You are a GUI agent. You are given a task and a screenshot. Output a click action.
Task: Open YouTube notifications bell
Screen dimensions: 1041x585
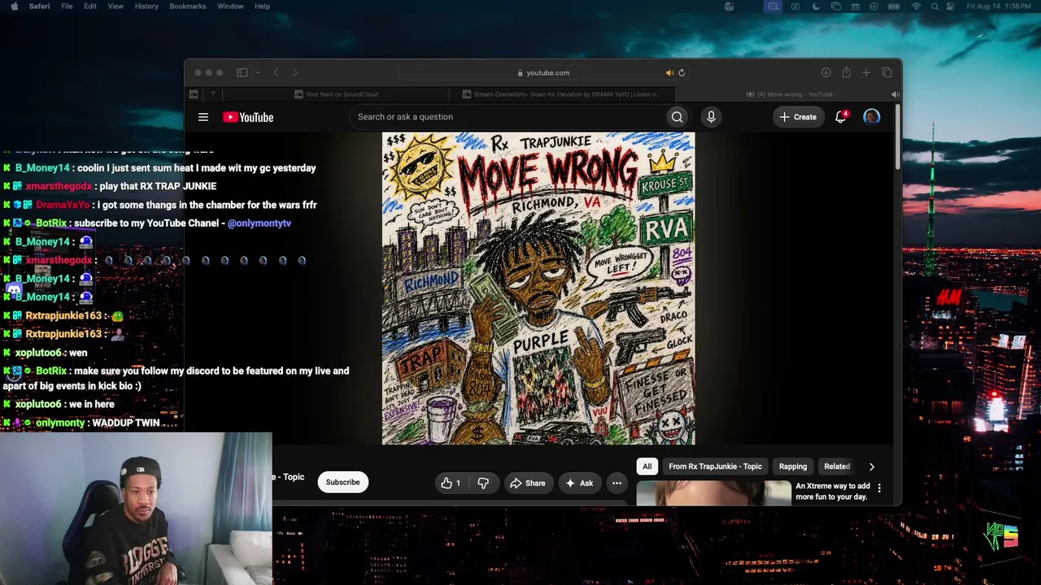[841, 117]
